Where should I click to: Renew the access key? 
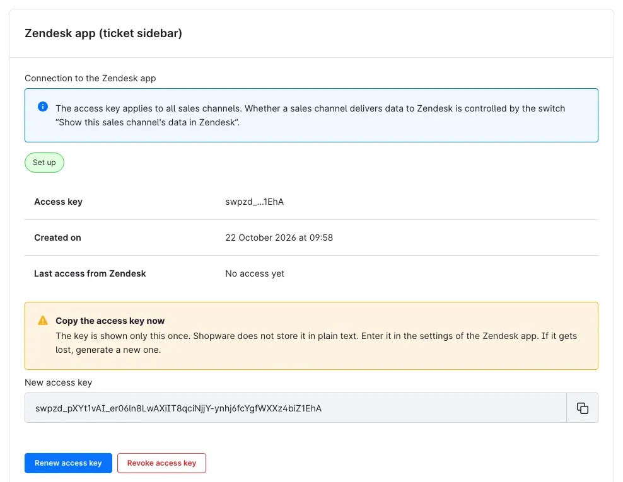pyautogui.click(x=68, y=463)
